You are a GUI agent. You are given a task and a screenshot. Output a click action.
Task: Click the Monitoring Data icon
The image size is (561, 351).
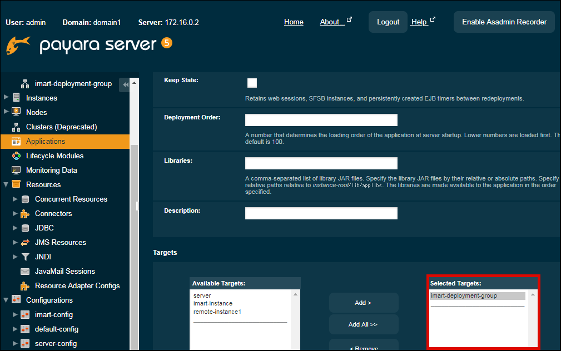(x=16, y=170)
